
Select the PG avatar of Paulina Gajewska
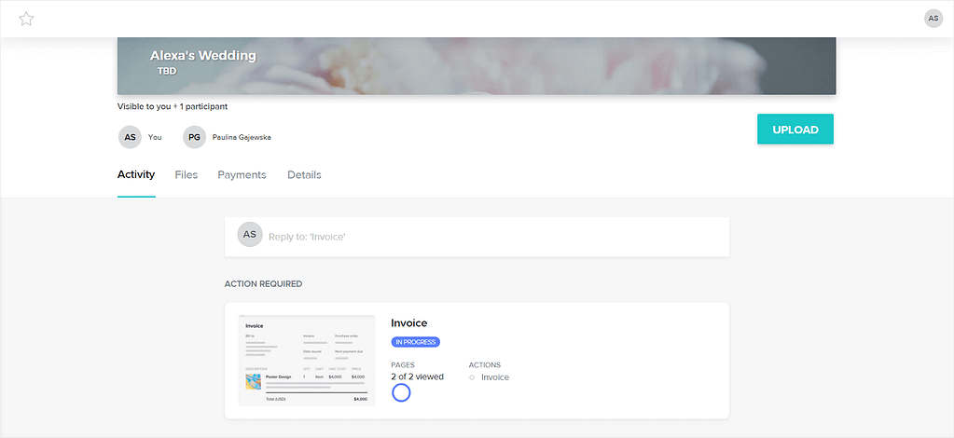[x=194, y=137]
